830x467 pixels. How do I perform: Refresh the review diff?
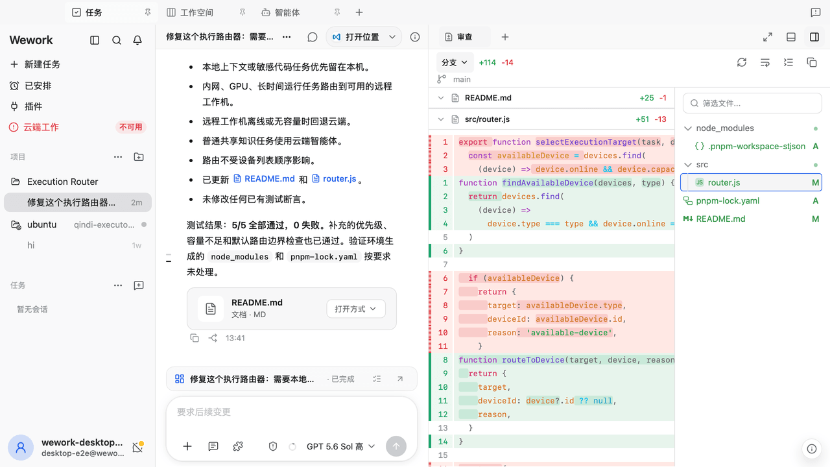[x=742, y=62]
